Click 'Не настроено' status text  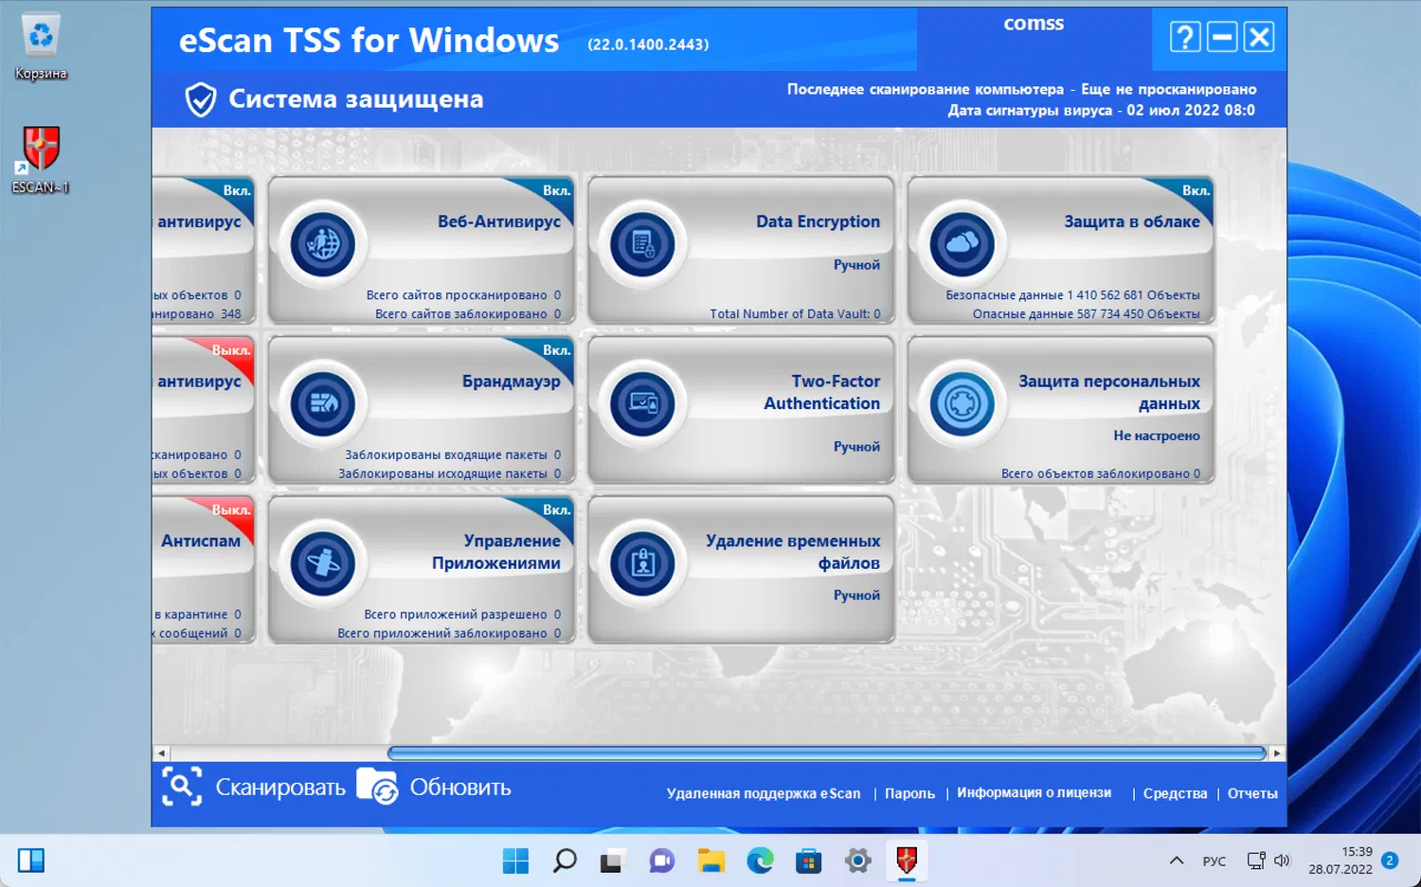[x=1157, y=435]
